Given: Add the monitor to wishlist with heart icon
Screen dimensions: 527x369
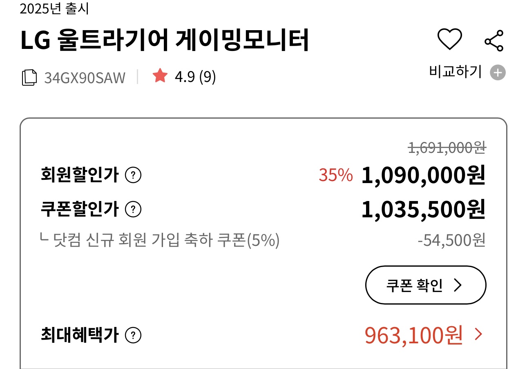Looking at the screenshot, I should click(450, 40).
